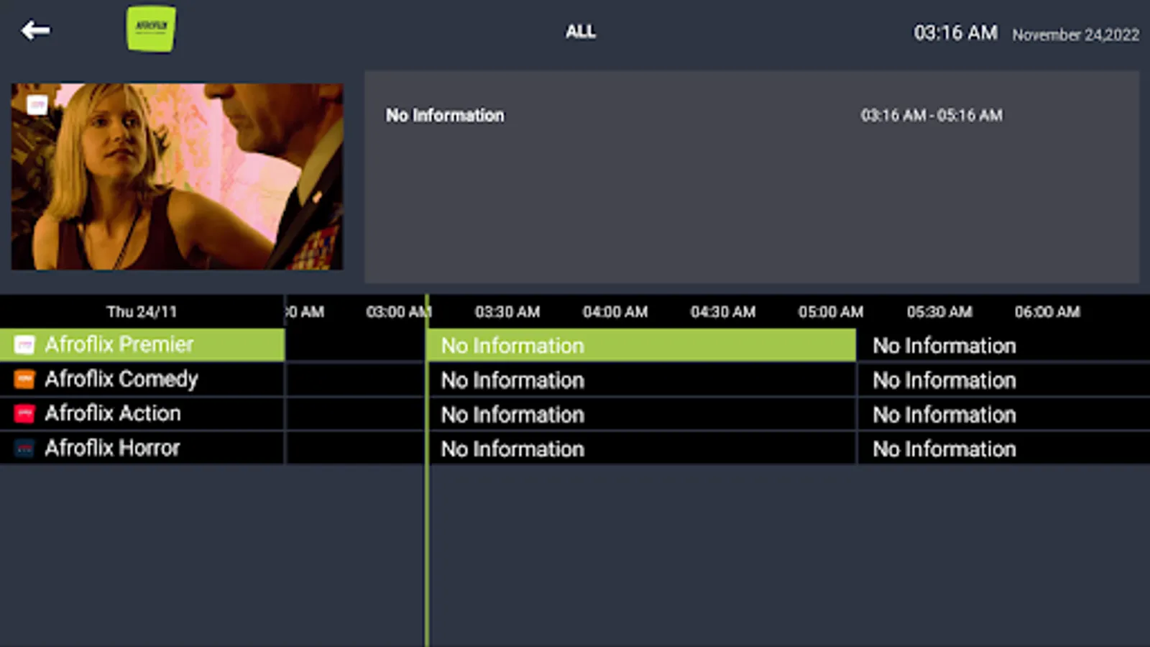Tap the channel logo badge on video preview
Image resolution: width=1150 pixels, height=647 pixels.
click(x=37, y=105)
